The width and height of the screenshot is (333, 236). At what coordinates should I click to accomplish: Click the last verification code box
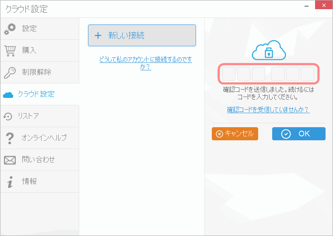coord(308,74)
